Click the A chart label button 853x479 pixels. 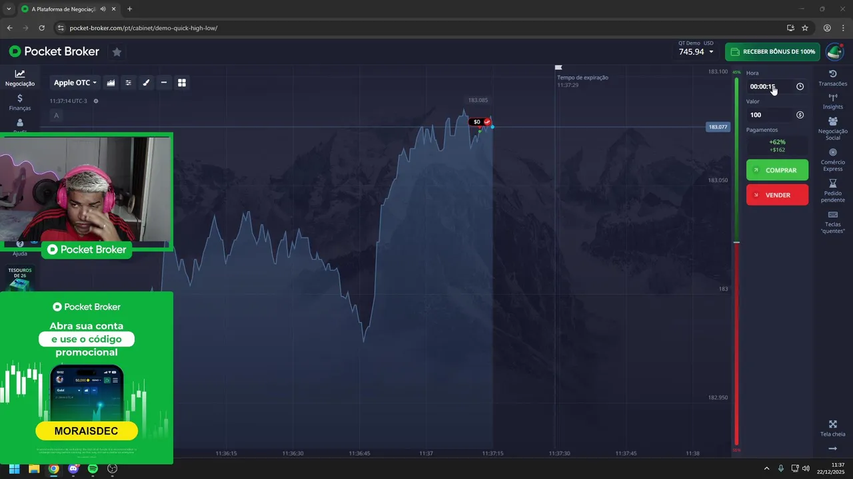(56, 116)
